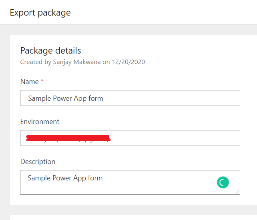Click the word Sample in Name field

[39, 98]
